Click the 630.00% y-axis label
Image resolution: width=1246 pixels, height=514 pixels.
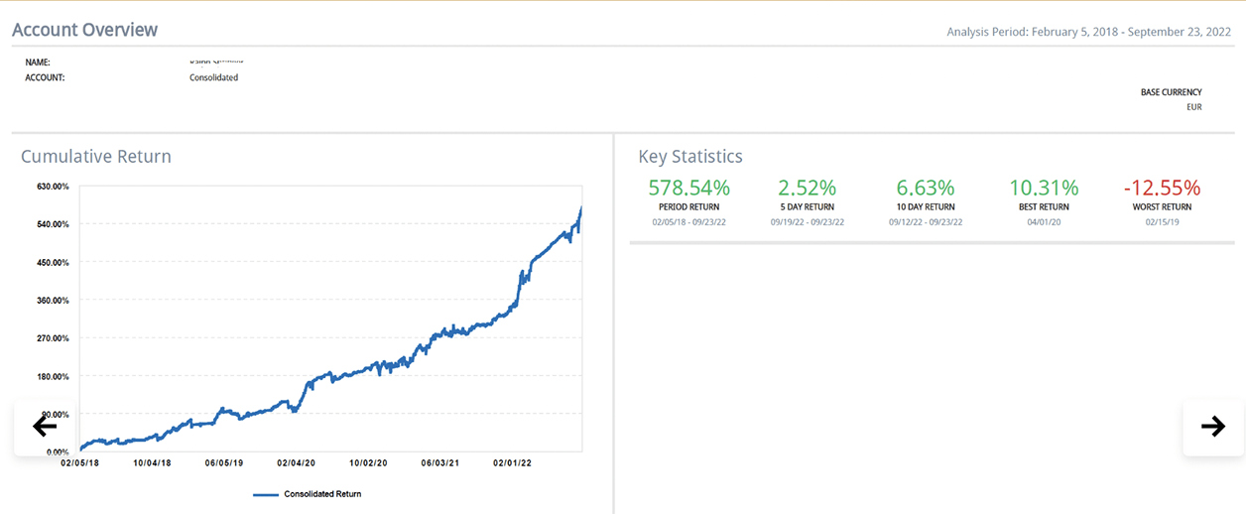coord(52,187)
